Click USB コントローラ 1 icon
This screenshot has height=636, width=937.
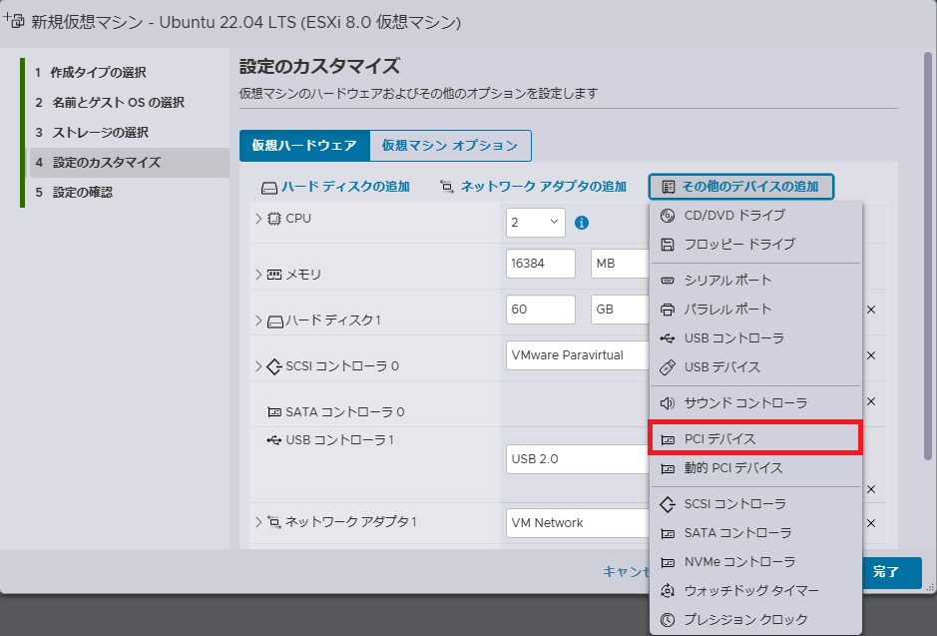pyautogui.click(x=274, y=440)
